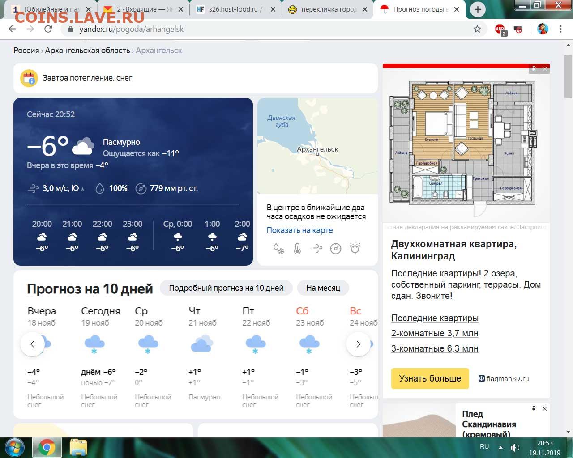Close the apartment ad with X
Viewport: 573px width, 458px height.
click(545, 69)
